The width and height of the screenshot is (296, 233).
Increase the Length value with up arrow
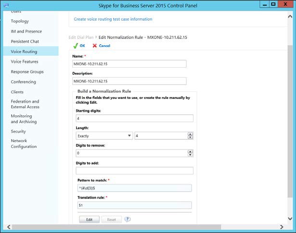[x=191, y=134]
